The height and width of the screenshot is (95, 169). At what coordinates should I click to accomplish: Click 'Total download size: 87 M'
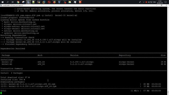coord(15,77)
